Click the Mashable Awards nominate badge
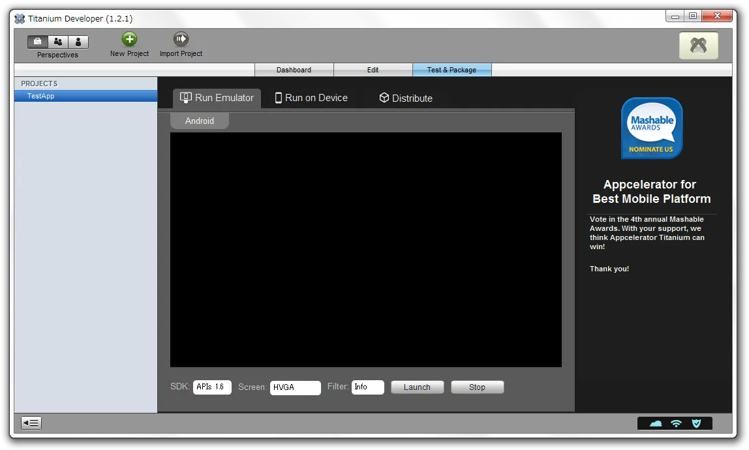The width and height of the screenshot is (749, 450). click(x=651, y=128)
